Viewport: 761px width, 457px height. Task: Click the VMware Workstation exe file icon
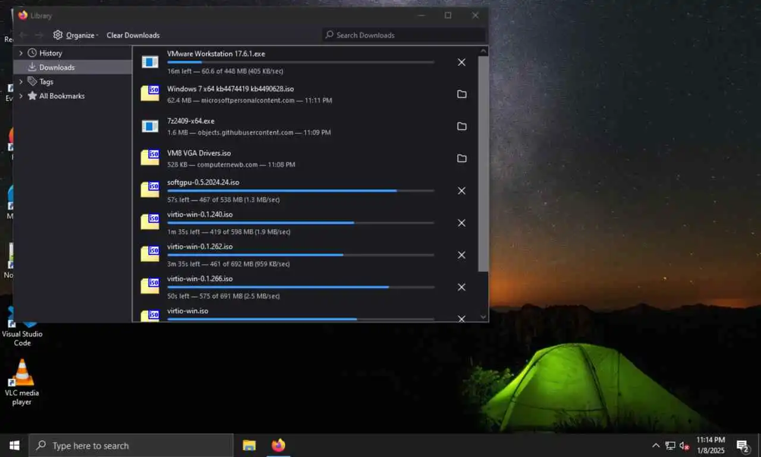pos(150,62)
